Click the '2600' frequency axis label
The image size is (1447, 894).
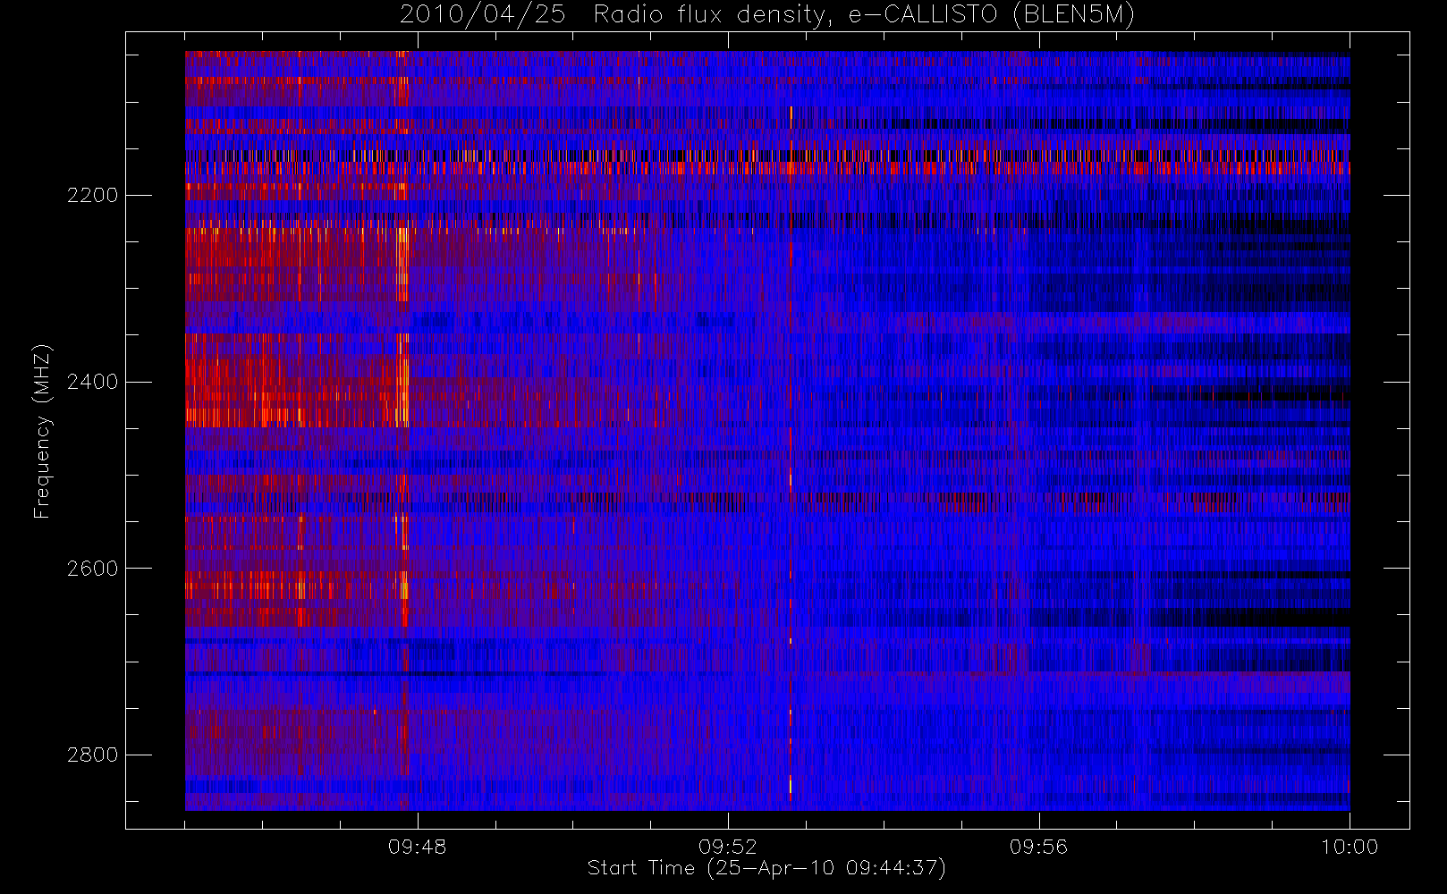click(x=93, y=569)
